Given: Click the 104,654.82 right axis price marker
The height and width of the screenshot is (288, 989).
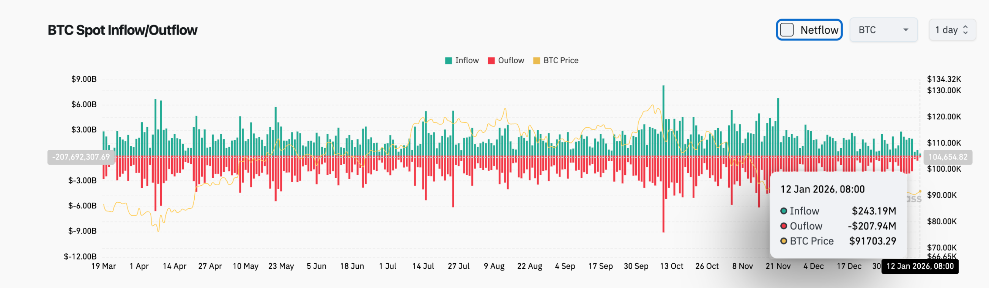Looking at the screenshot, I should (948, 157).
